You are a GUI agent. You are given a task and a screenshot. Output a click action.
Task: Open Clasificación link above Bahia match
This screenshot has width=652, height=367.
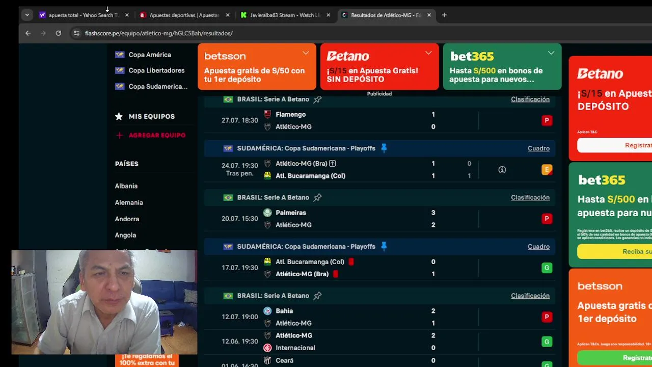530,296
